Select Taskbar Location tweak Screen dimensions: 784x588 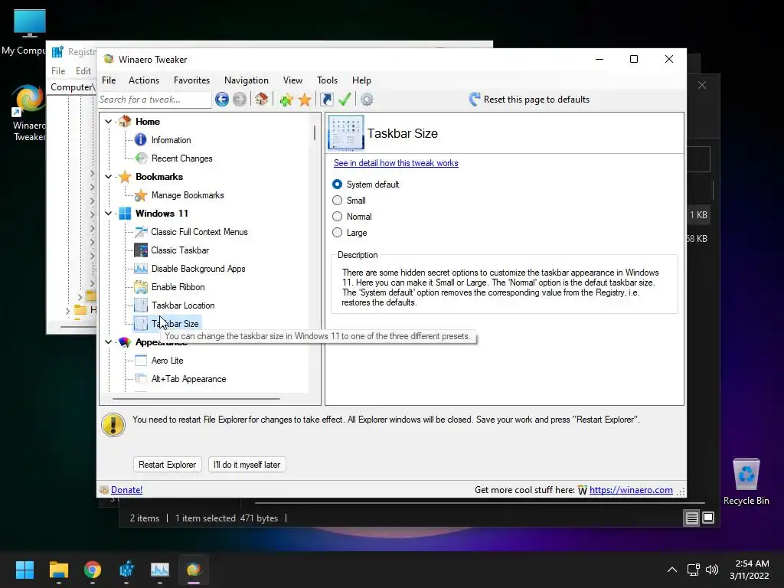point(183,305)
